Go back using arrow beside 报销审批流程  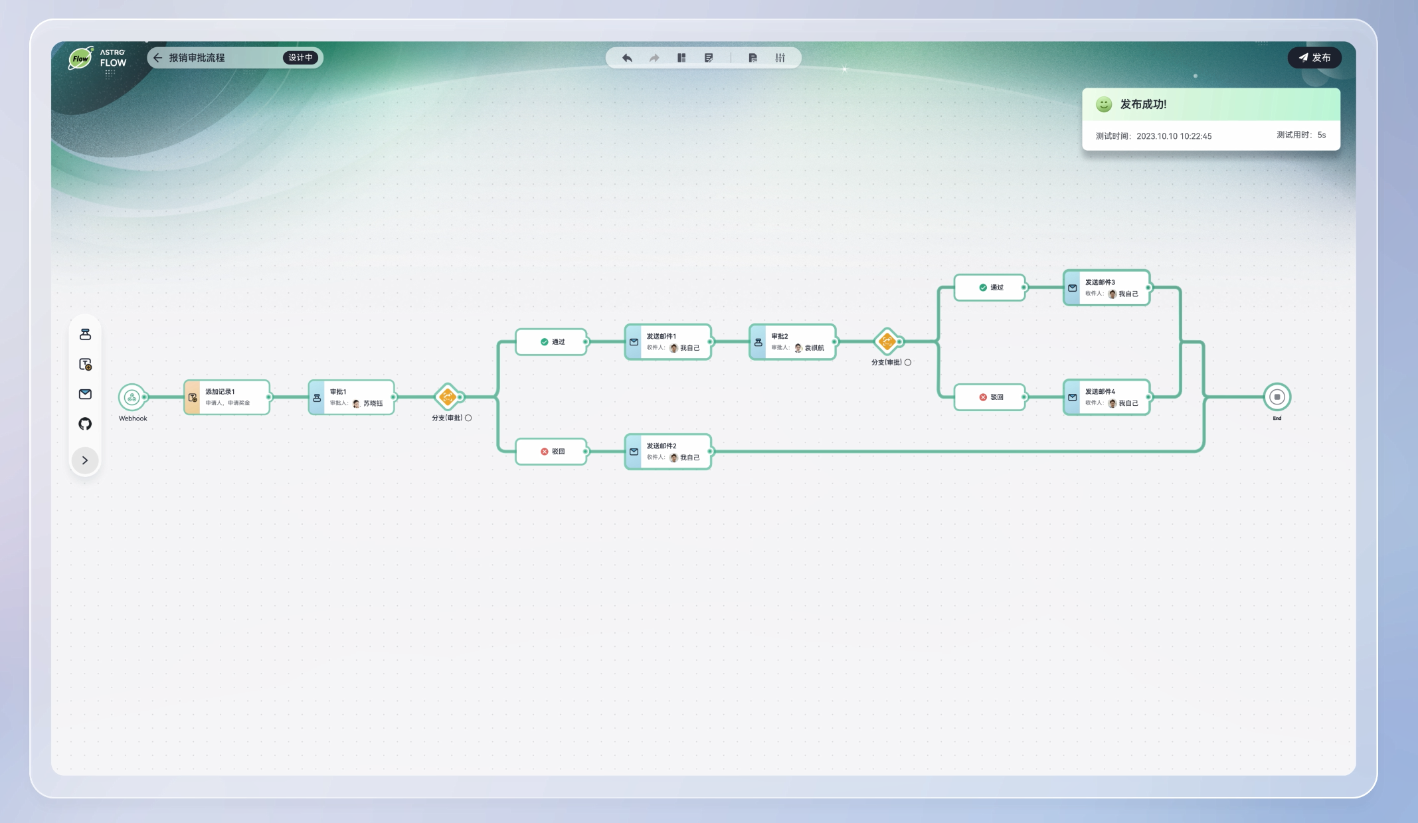coord(157,58)
